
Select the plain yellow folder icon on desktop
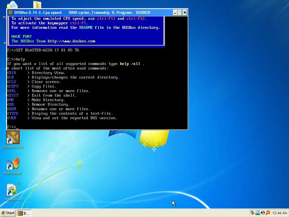point(37,5)
